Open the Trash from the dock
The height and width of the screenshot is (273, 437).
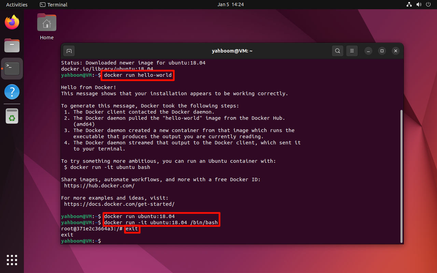tap(12, 116)
